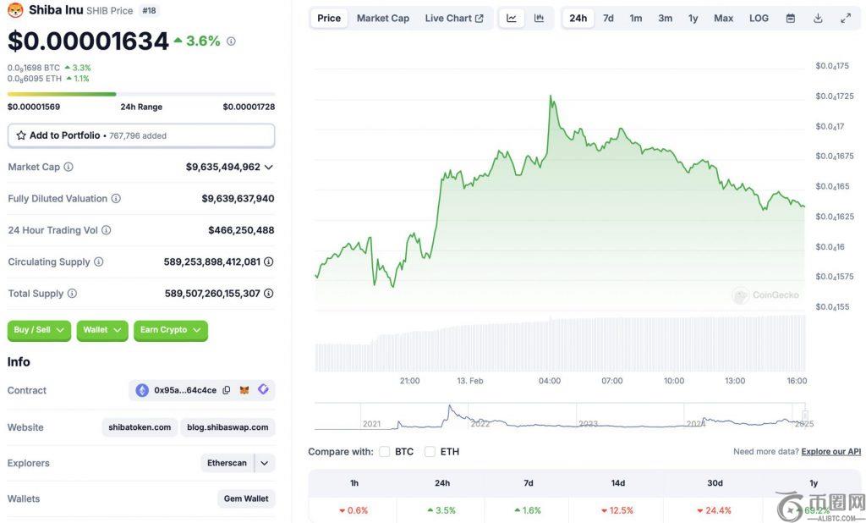Toggle LOG scale on chart

point(759,18)
